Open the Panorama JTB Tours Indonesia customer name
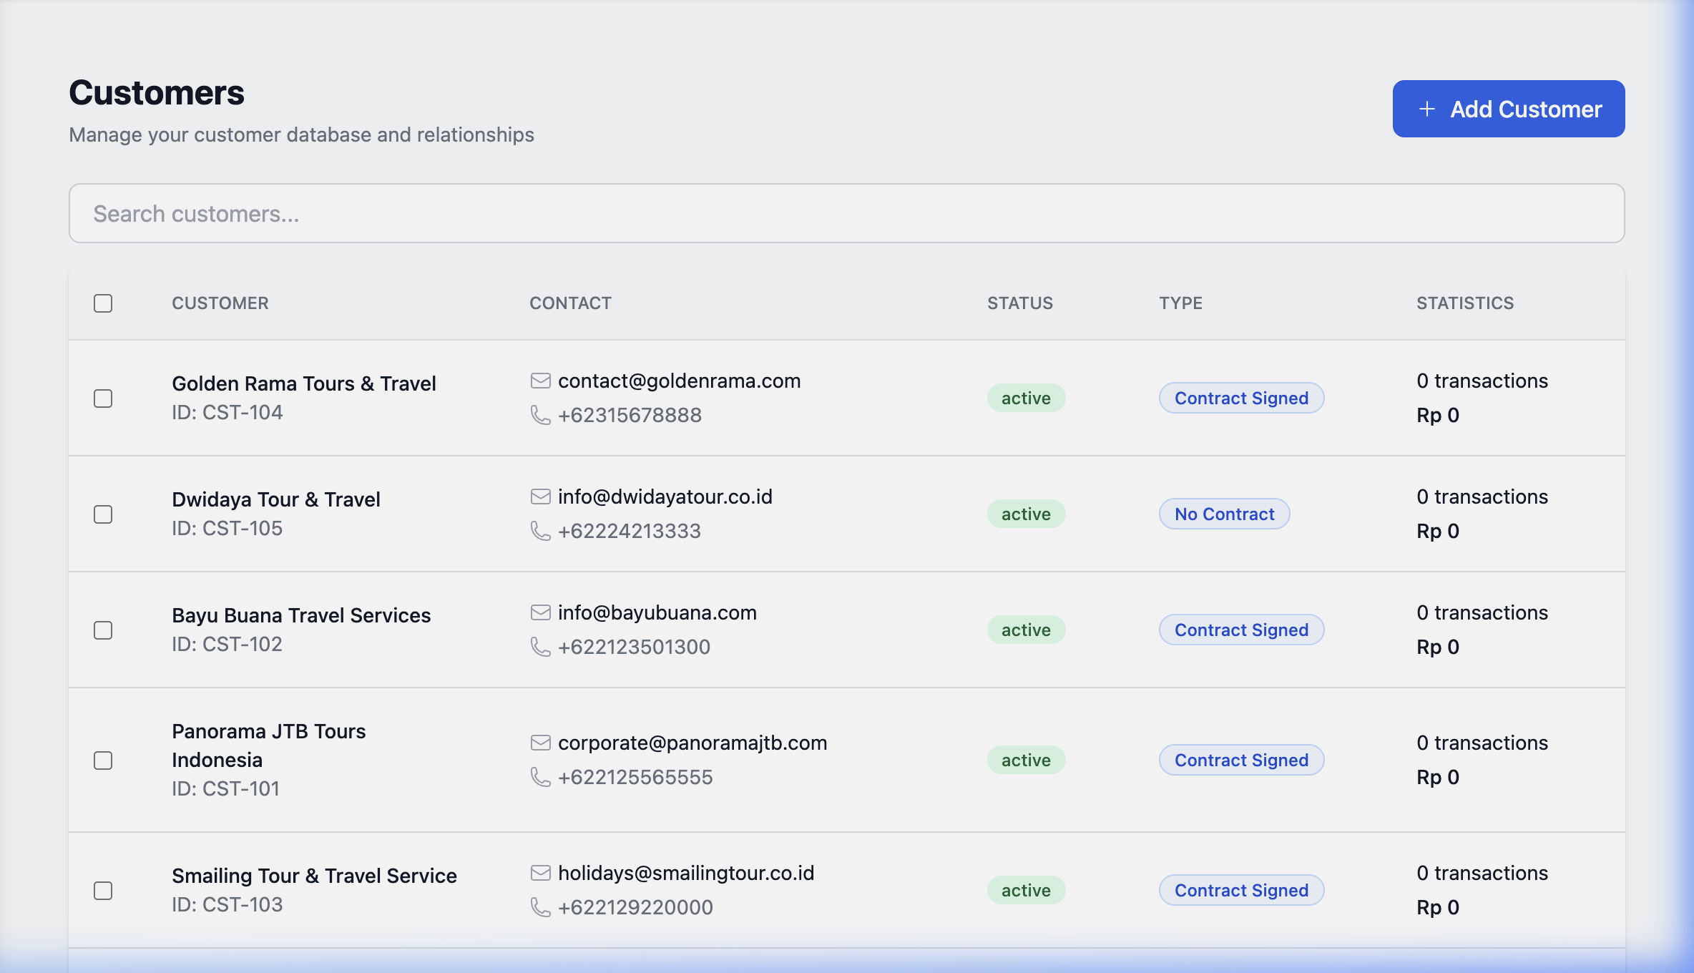The image size is (1694, 973). coord(269,745)
